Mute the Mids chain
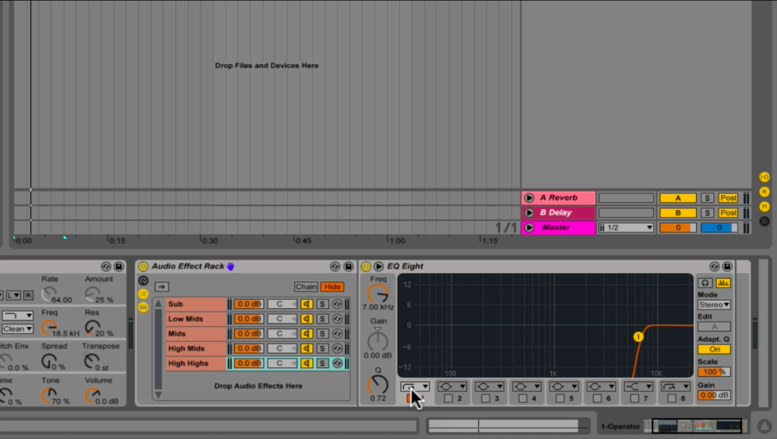Screen dimensions: 777x439 point(307,333)
